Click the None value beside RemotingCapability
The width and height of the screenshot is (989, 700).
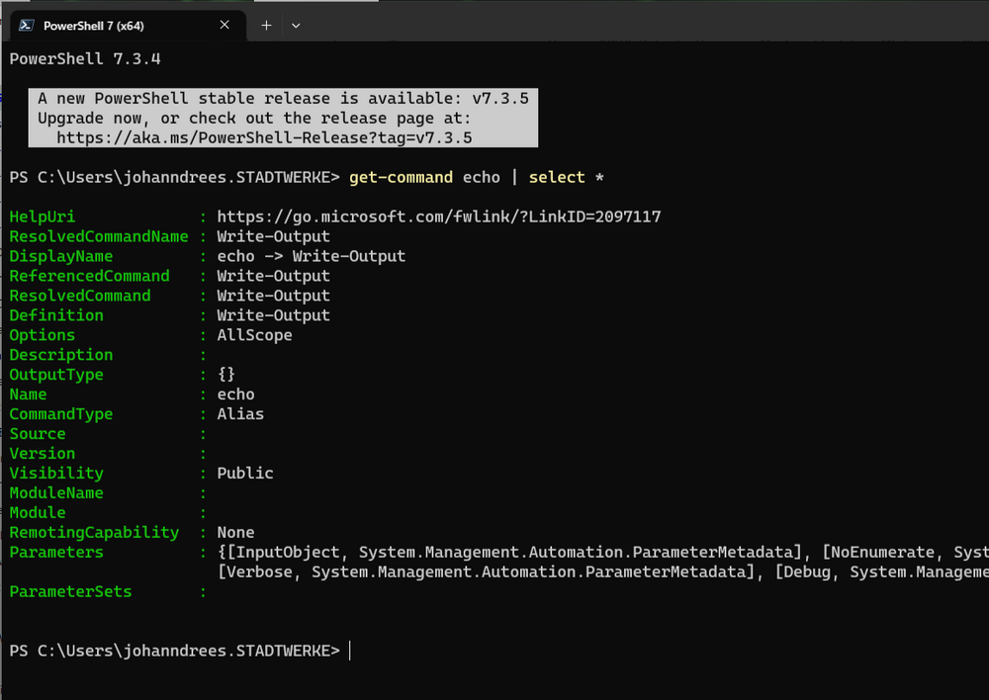point(235,532)
